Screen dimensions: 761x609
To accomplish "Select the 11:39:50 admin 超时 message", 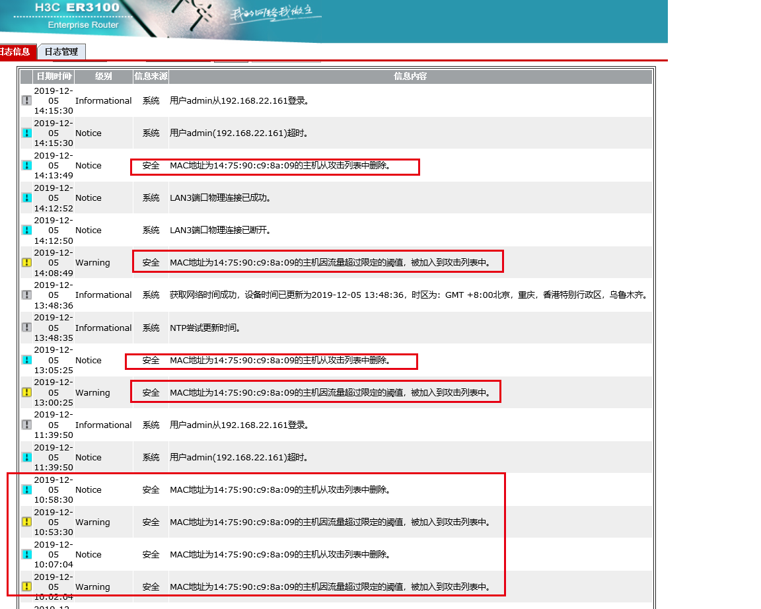I will [238, 457].
